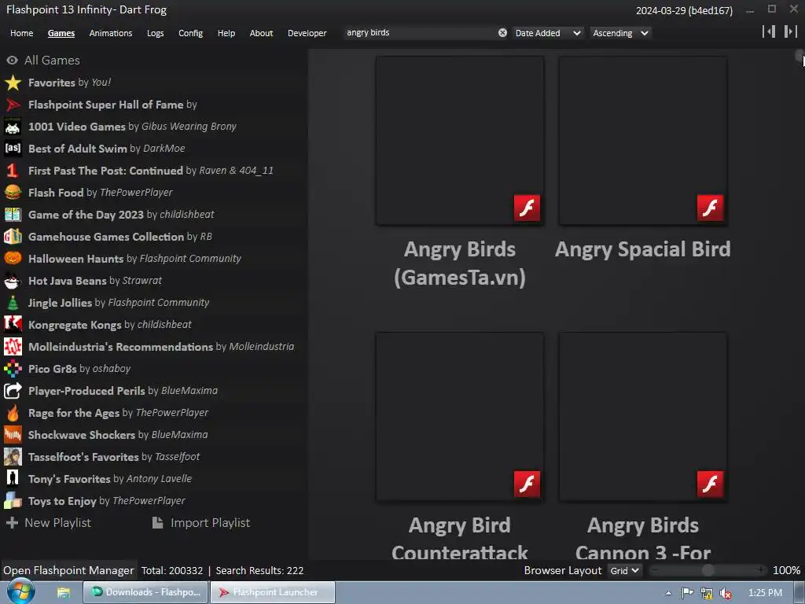Screen dimensions: 805x604
Task: Click the Flashpoint Super Hall of Fame icon
Action: click(x=13, y=105)
